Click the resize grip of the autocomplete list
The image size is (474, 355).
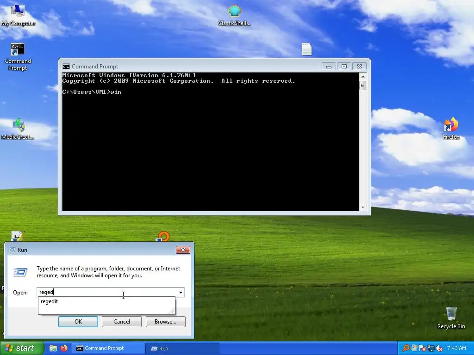(x=172, y=311)
